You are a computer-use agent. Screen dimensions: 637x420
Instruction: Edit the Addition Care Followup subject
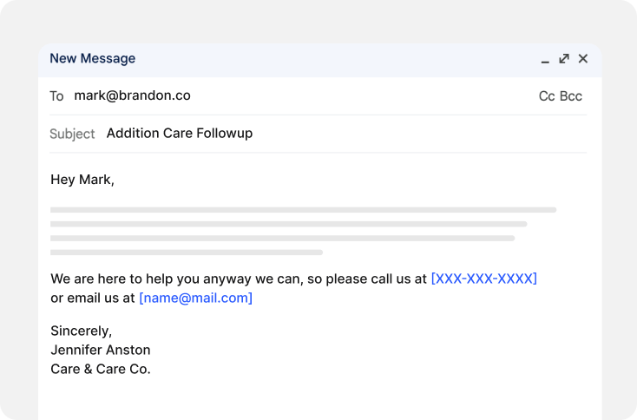(x=180, y=134)
